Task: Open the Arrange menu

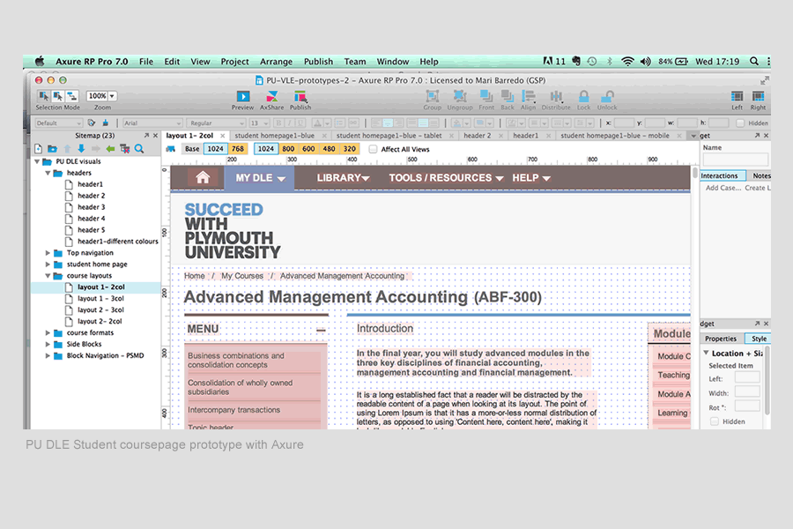Action: click(276, 62)
